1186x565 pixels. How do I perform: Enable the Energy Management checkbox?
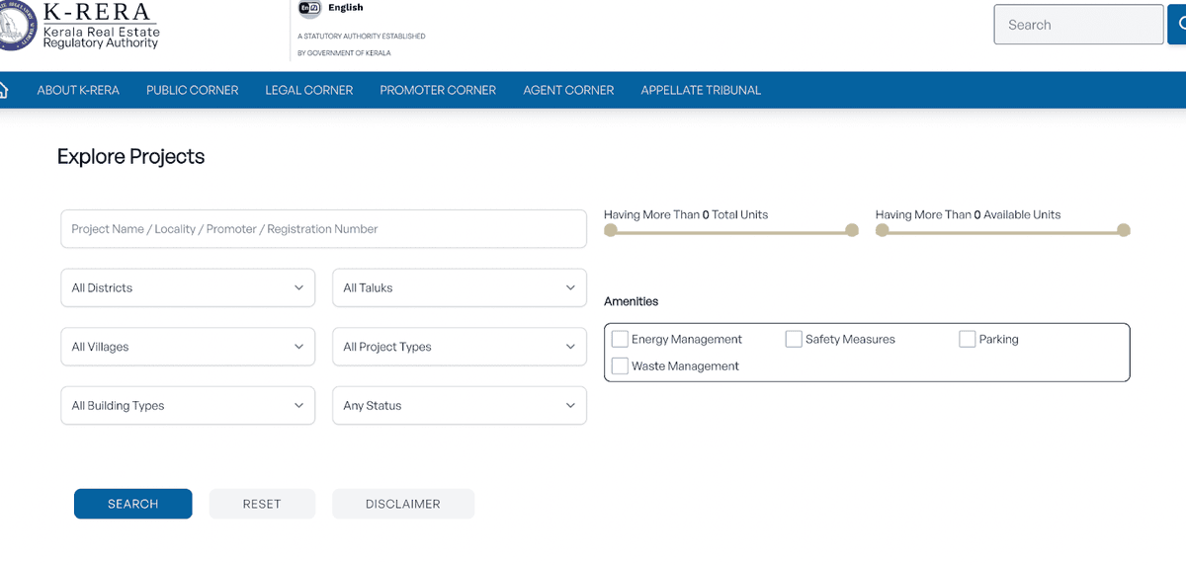(620, 339)
